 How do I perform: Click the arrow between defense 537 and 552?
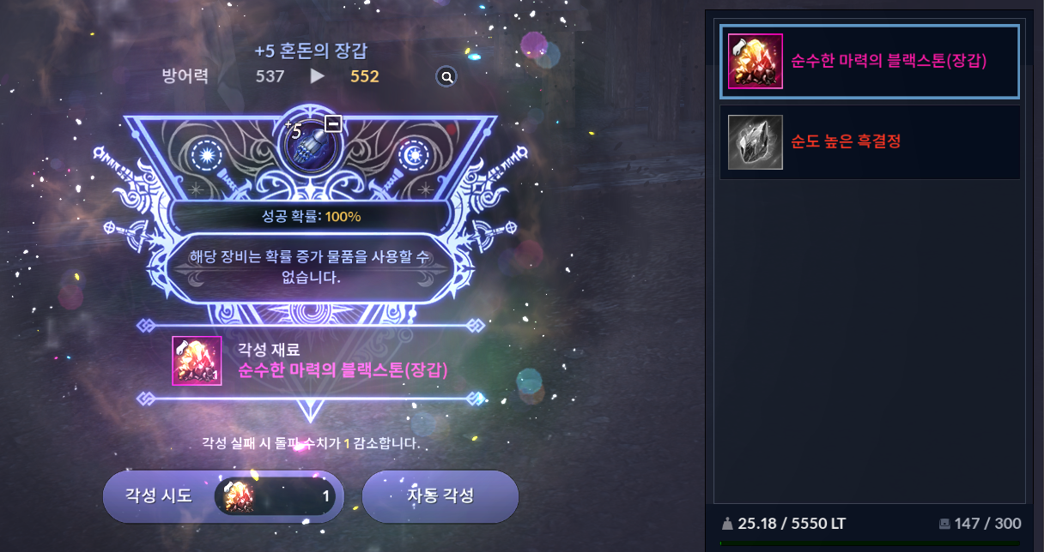pyautogui.click(x=318, y=76)
